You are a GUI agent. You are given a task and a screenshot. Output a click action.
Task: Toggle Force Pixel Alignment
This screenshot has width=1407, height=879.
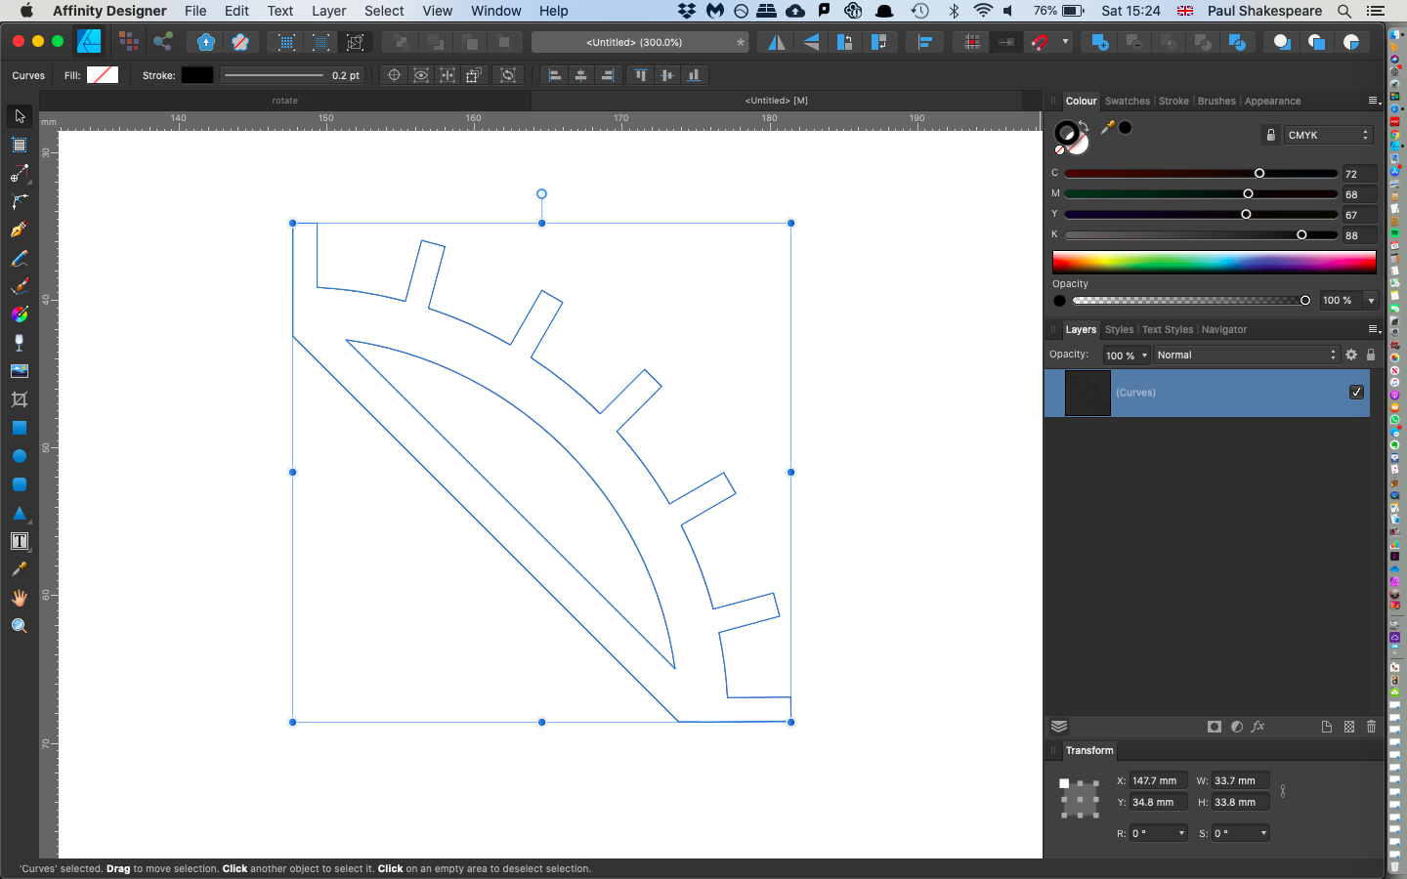click(x=972, y=42)
